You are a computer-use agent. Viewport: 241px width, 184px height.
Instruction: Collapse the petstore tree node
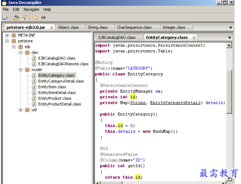[x=7, y=41]
